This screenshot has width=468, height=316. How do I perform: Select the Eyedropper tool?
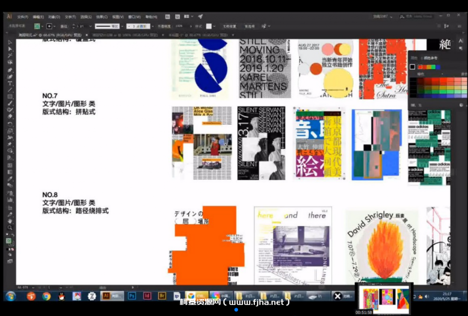(10, 179)
